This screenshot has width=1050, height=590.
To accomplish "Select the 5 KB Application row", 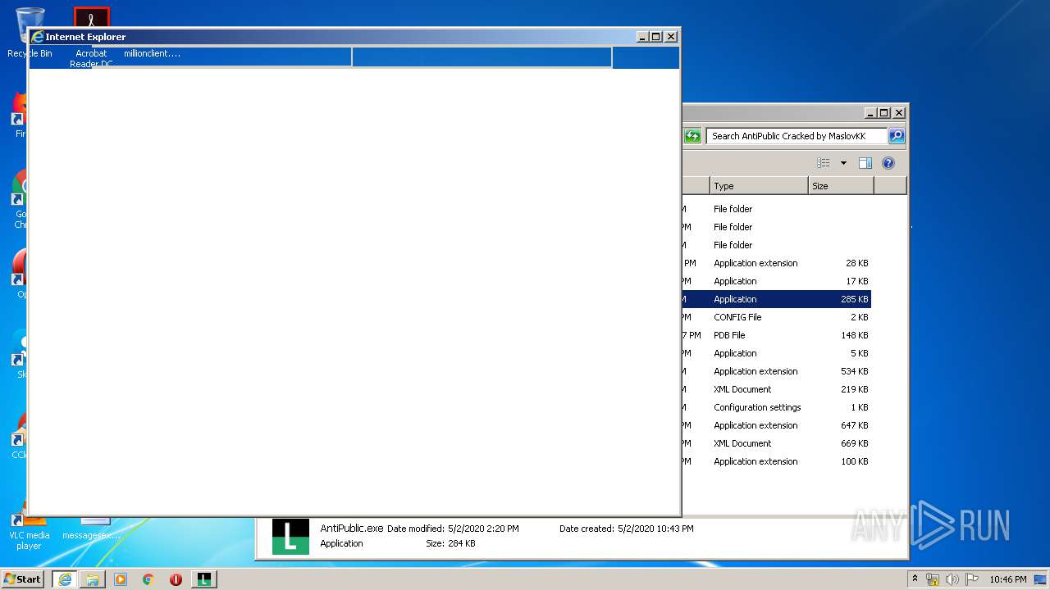I will [x=776, y=353].
